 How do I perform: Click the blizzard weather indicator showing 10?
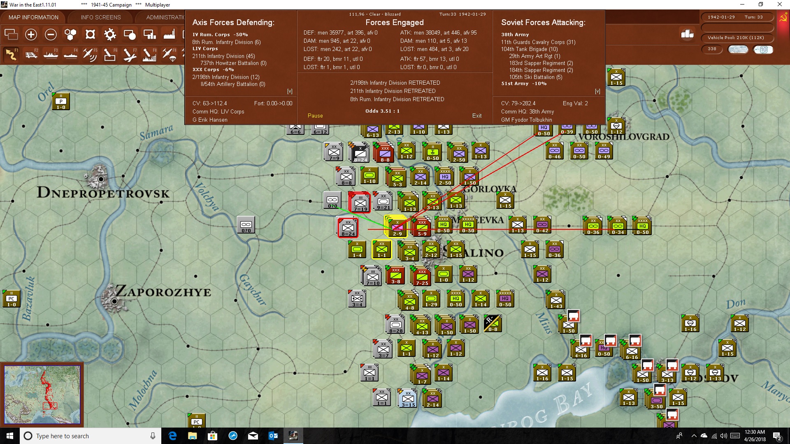click(x=763, y=49)
